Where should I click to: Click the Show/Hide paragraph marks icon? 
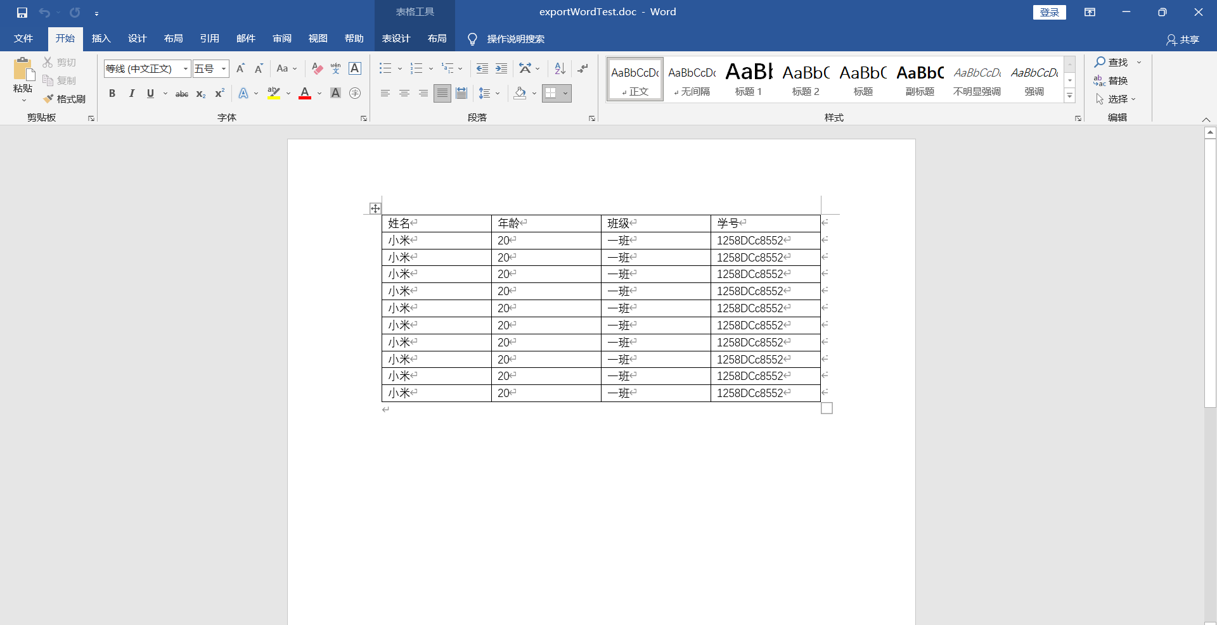(x=582, y=68)
